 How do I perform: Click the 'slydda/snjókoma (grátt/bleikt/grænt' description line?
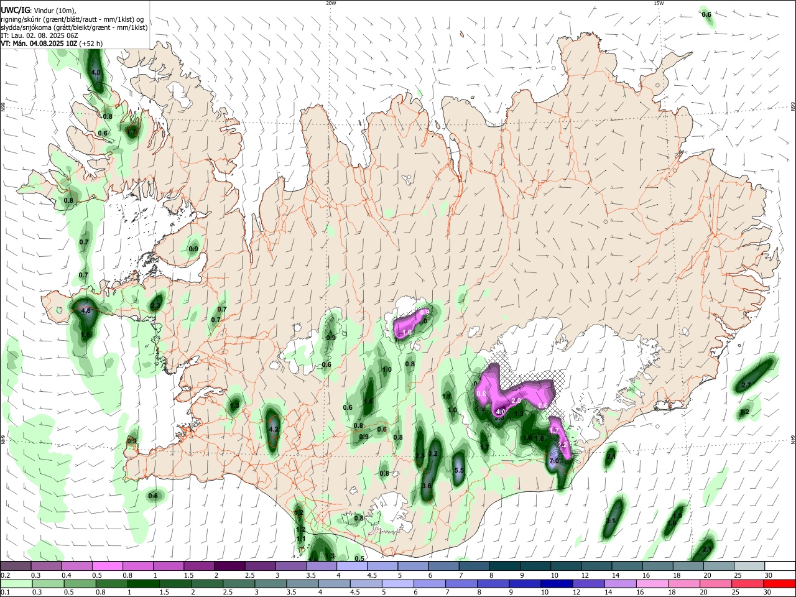click(74, 27)
